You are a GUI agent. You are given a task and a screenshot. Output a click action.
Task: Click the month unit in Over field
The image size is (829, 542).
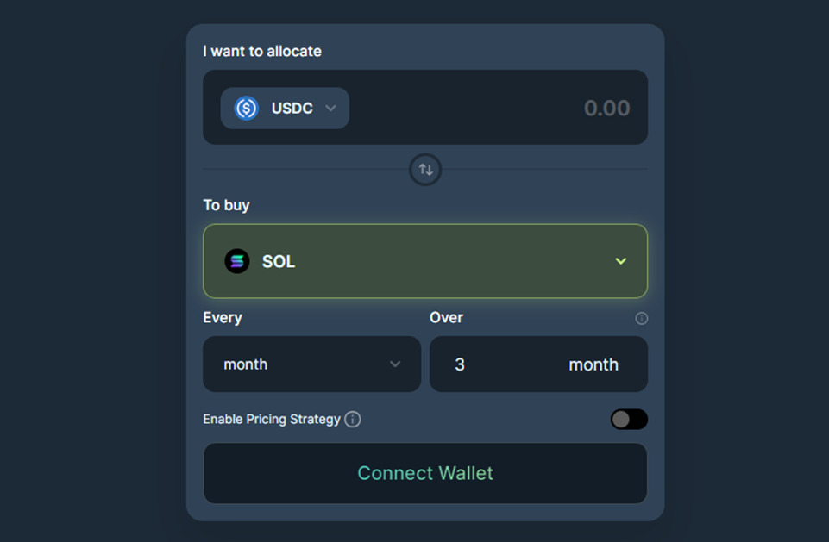point(593,364)
